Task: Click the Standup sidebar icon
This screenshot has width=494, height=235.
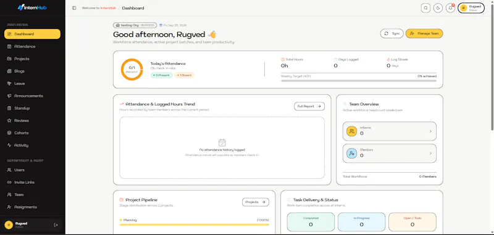Action: click(9, 108)
